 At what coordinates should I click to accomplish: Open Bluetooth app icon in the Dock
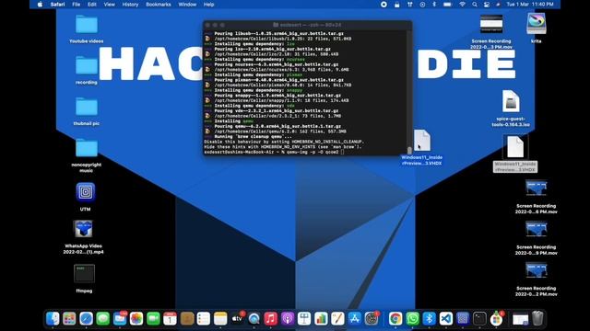(429, 319)
